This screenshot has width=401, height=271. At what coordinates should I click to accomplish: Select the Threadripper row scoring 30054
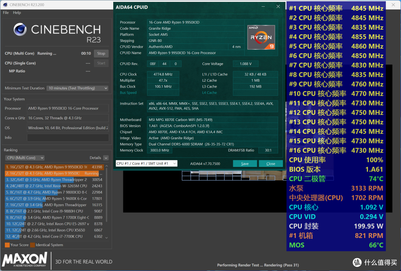coord(54,180)
